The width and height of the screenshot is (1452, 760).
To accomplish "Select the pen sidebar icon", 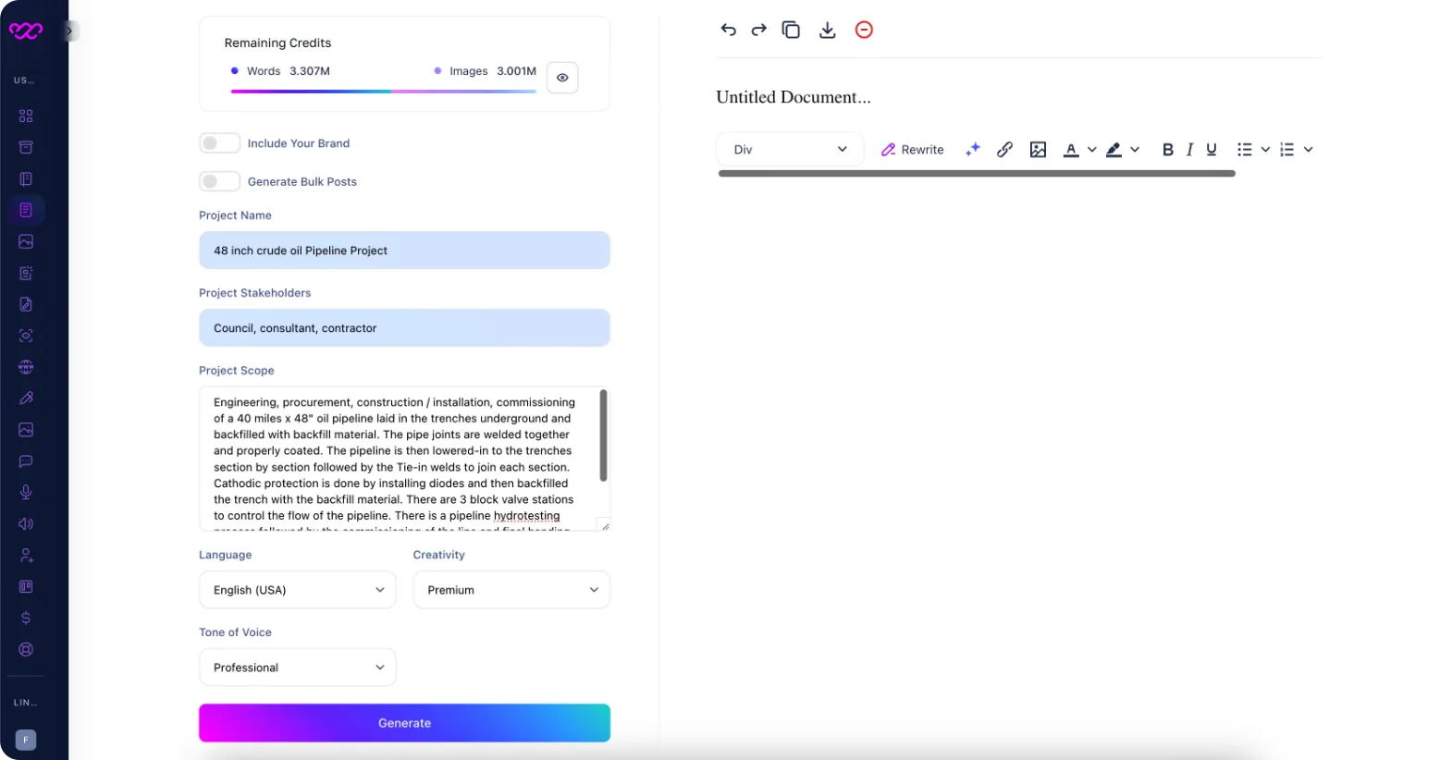I will click(x=26, y=398).
